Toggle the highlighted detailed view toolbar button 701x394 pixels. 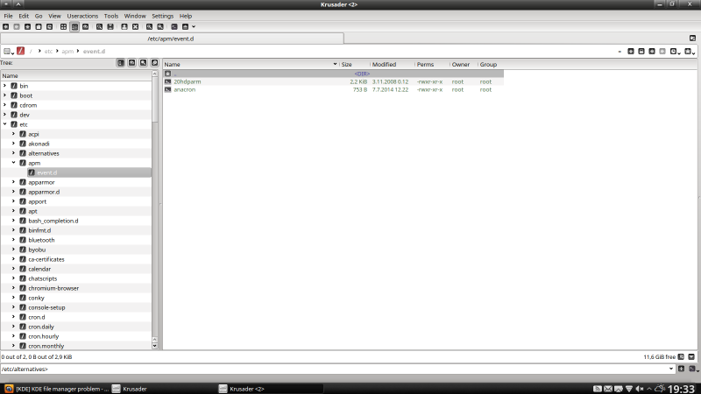tap(74, 27)
